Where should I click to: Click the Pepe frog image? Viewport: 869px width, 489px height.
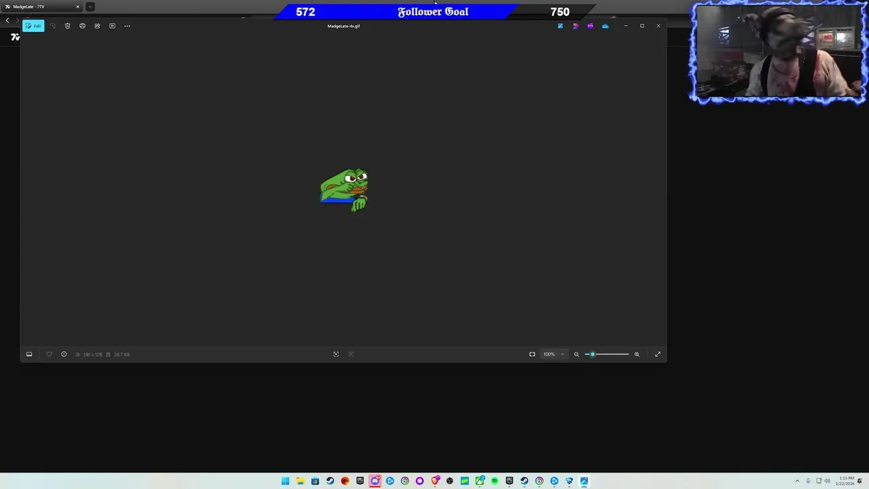(344, 190)
